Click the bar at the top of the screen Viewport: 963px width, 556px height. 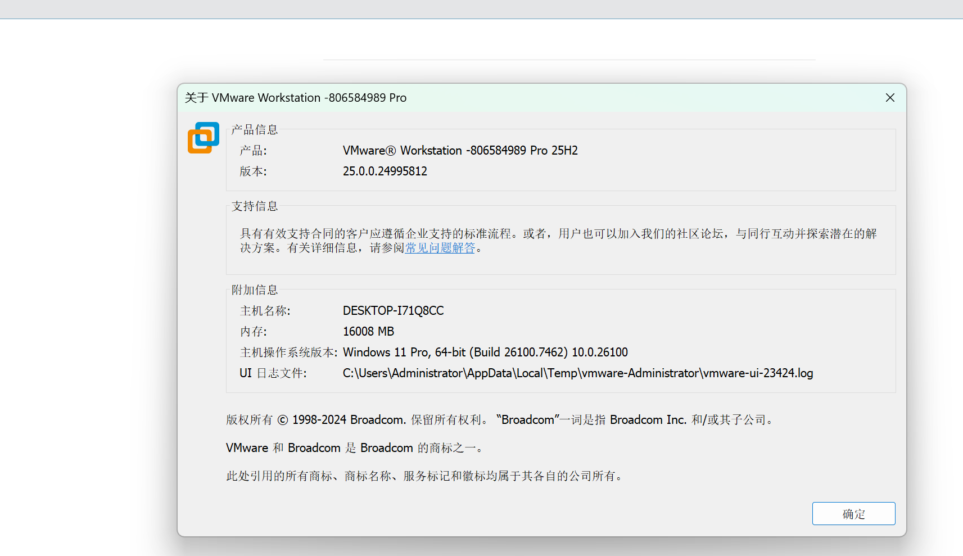click(481, 8)
